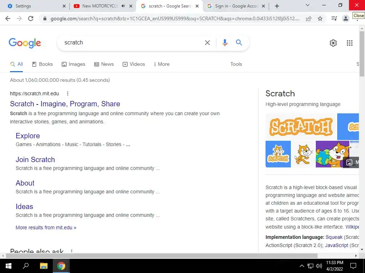Open the tab search chevron
Image resolution: width=365 pixels, height=273 pixels.
pos(308,5)
